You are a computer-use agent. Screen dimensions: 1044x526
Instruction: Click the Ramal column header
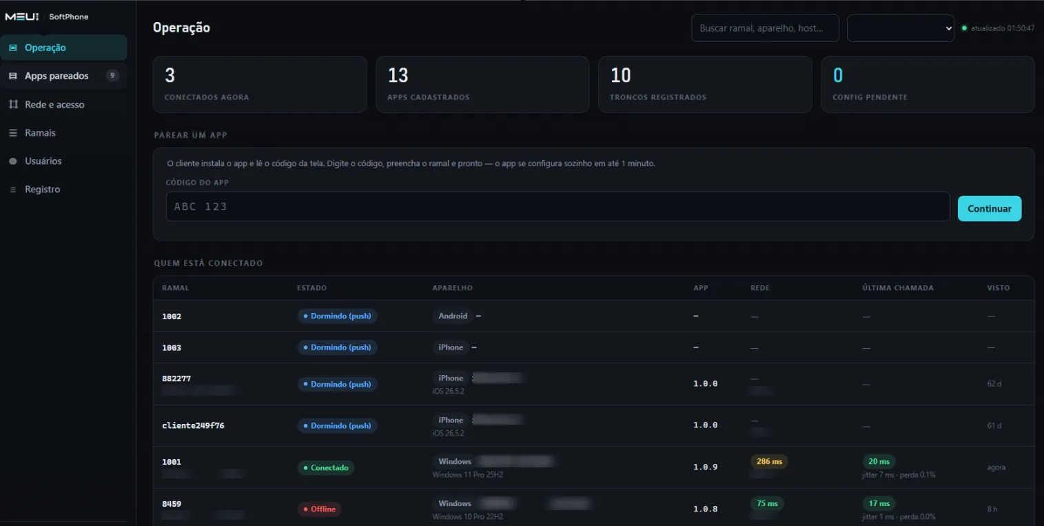point(175,287)
